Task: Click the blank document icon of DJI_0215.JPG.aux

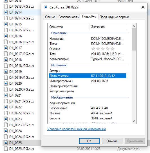Action: [6, 30]
